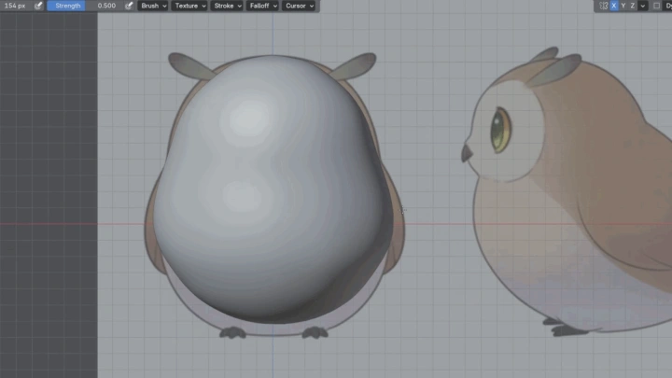Click the Strength slider field
The height and width of the screenshot is (378, 672).
(82, 6)
